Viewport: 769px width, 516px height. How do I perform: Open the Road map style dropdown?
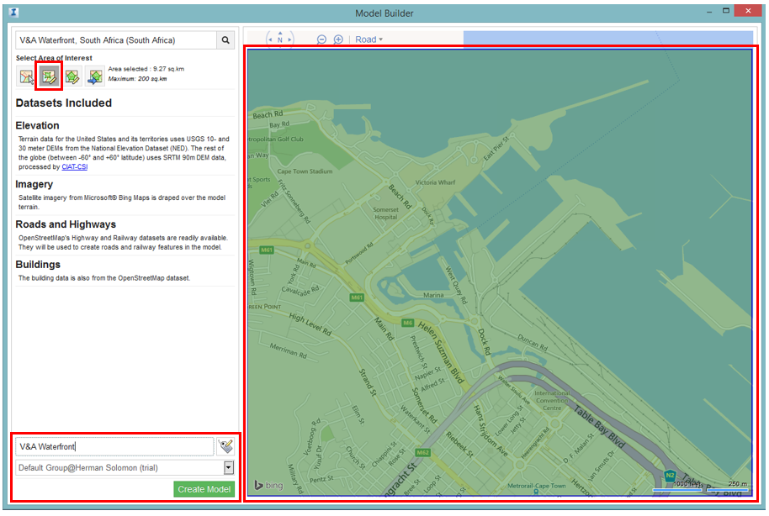pyautogui.click(x=369, y=39)
